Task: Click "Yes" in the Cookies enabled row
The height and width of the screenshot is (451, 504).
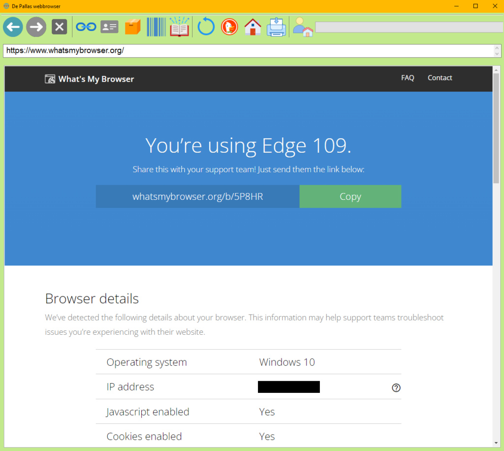Action: [x=267, y=437]
